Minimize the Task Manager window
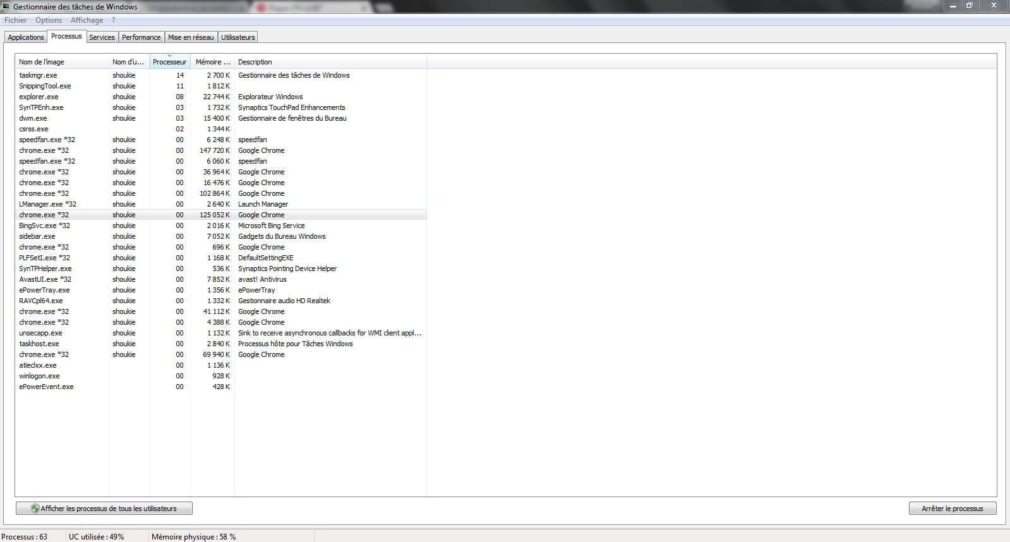 [953, 6]
